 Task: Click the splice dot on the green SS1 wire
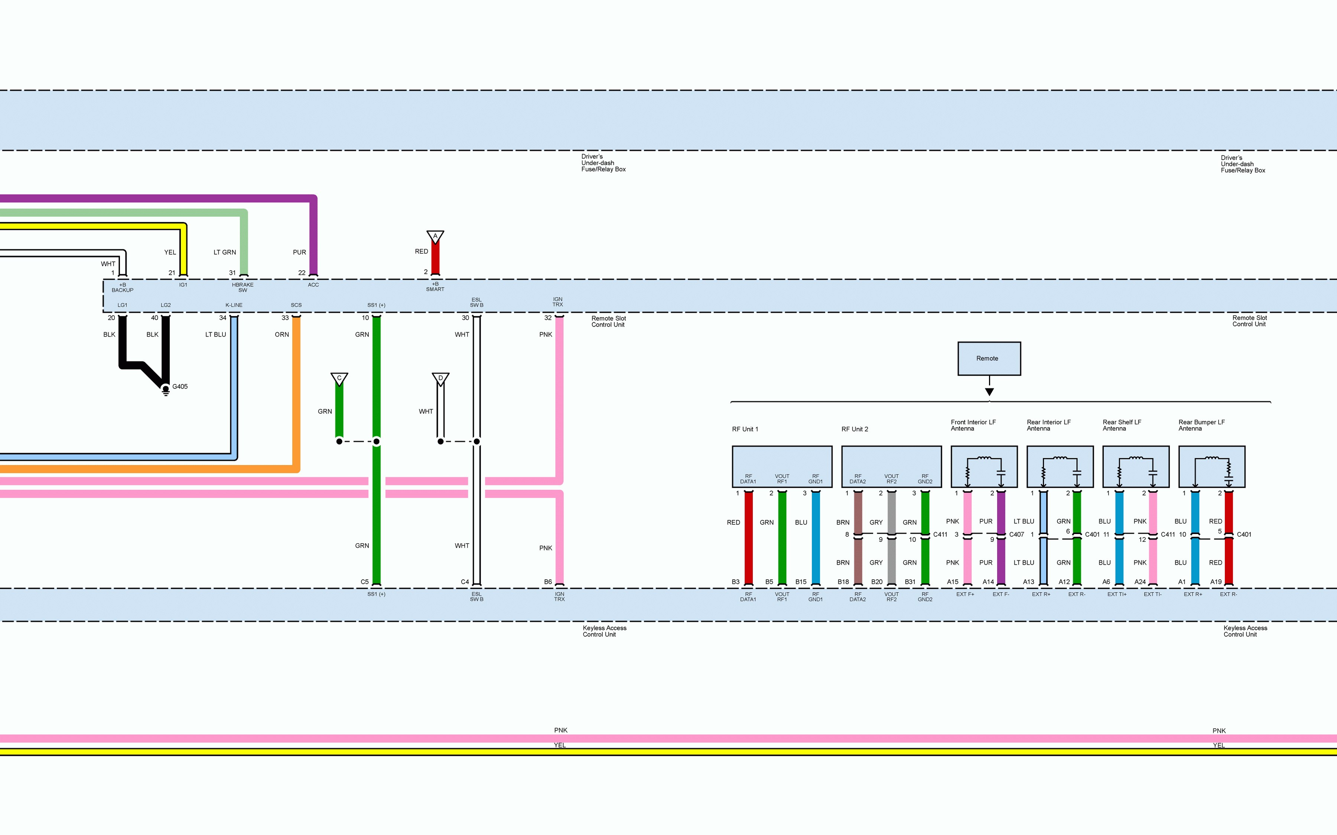click(x=376, y=441)
